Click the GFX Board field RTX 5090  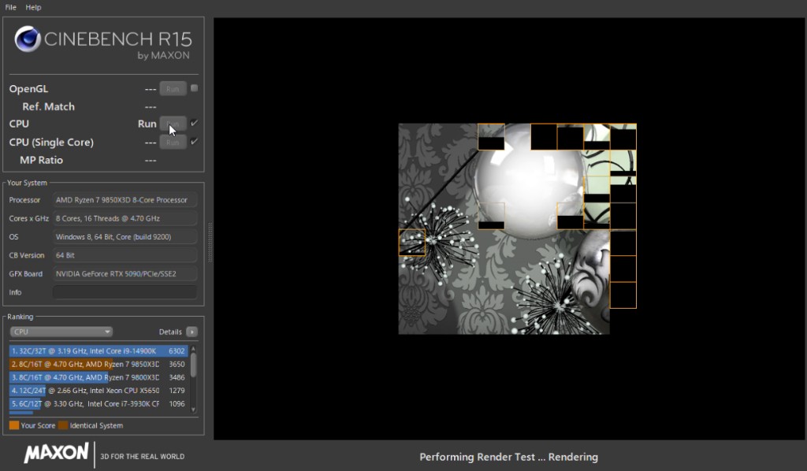click(x=125, y=274)
